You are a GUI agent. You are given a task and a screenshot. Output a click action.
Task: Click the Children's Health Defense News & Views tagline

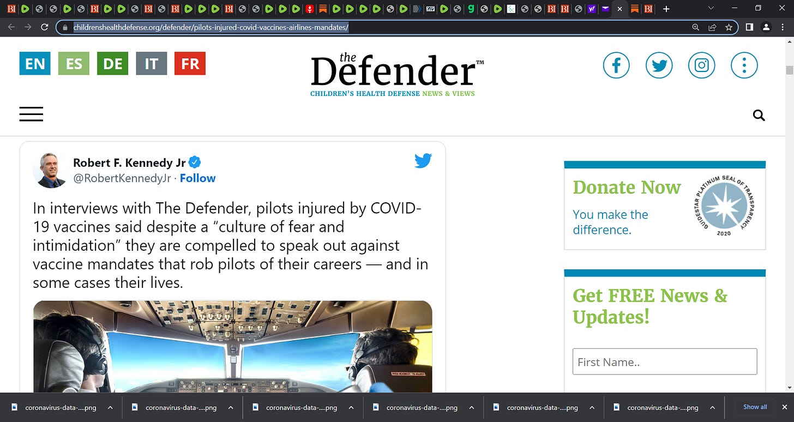click(393, 94)
